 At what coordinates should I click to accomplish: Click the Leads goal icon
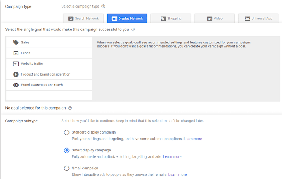16,53
